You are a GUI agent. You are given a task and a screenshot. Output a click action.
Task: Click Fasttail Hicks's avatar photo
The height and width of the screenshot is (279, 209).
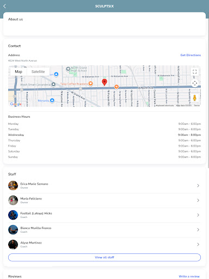coord(13,215)
